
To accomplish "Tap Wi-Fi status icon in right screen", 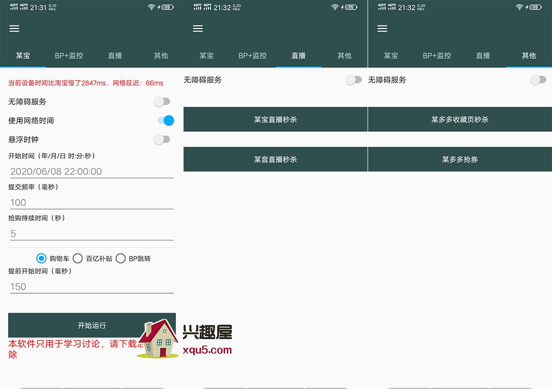I will (x=519, y=7).
